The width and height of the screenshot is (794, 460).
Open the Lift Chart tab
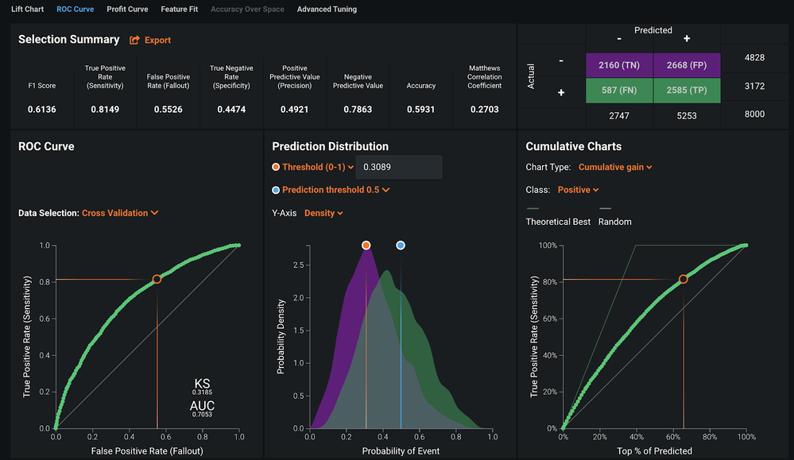coord(27,9)
